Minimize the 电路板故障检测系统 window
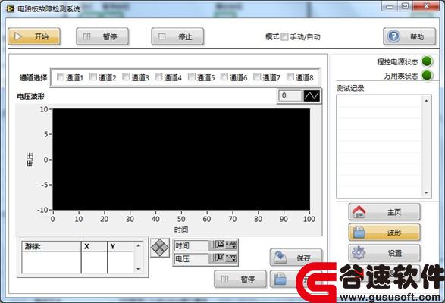 [390, 6]
